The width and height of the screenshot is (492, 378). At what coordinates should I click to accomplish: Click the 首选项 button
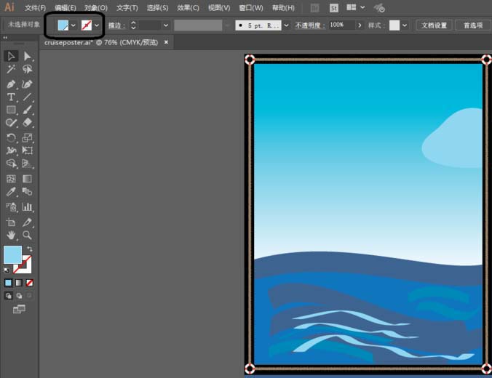coord(472,25)
